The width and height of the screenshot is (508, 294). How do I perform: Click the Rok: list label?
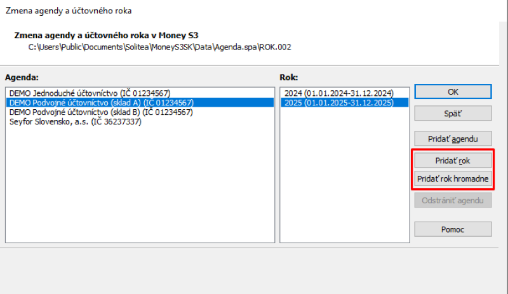pos(289,77)
